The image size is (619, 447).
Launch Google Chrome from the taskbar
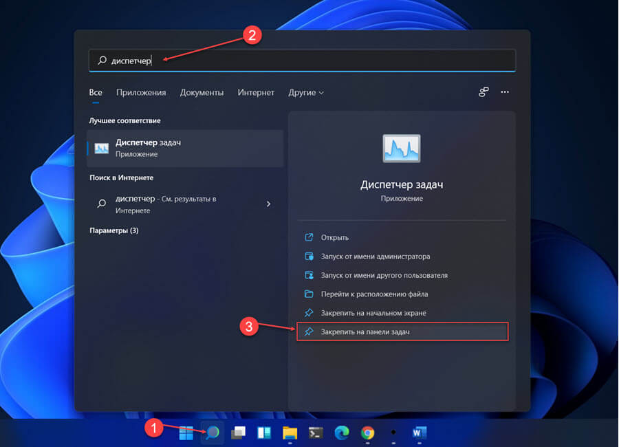[x=367, y=433]
